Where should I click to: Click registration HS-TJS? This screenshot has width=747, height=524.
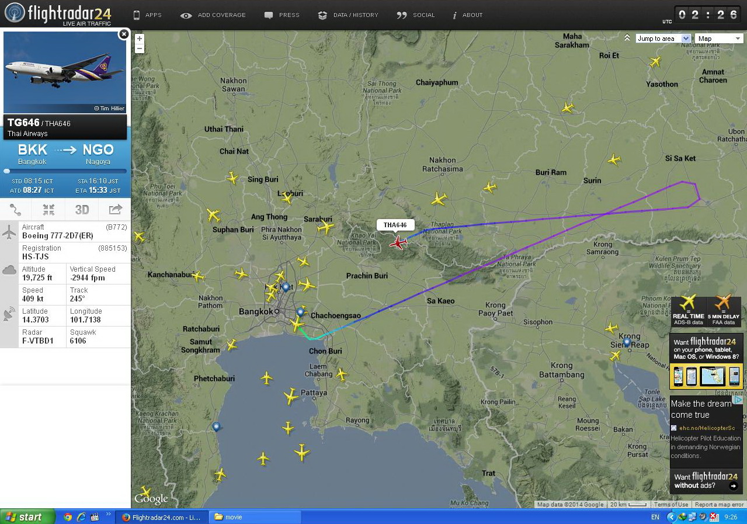[35, 256]
